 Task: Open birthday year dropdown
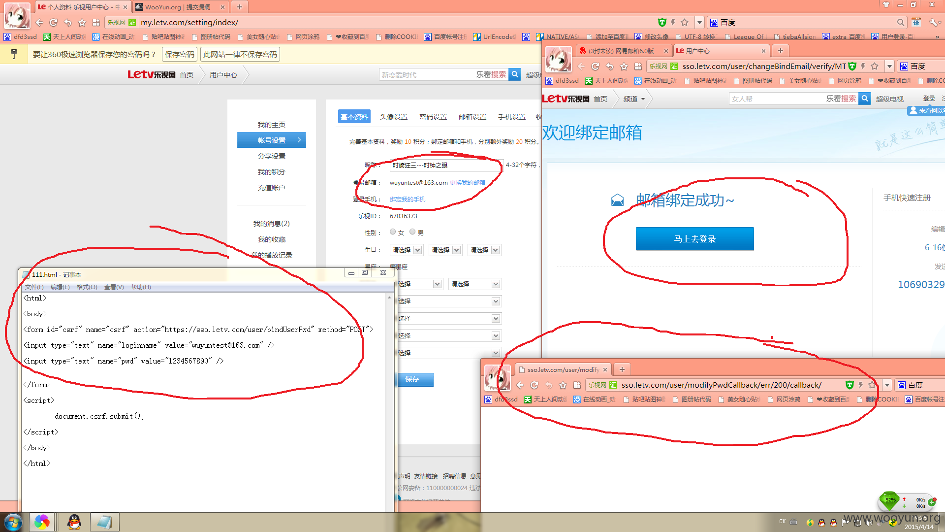point(406,250)
